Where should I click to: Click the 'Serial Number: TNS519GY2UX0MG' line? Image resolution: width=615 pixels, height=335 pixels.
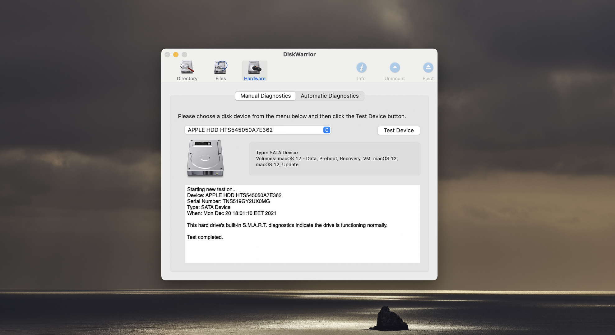pyautogui.click(x=229, y=201)
